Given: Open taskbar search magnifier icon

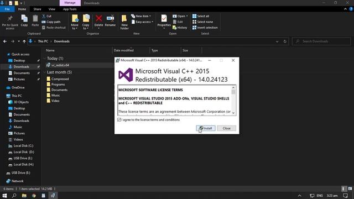Looking at the screenshot, I should tap(14, 195).
